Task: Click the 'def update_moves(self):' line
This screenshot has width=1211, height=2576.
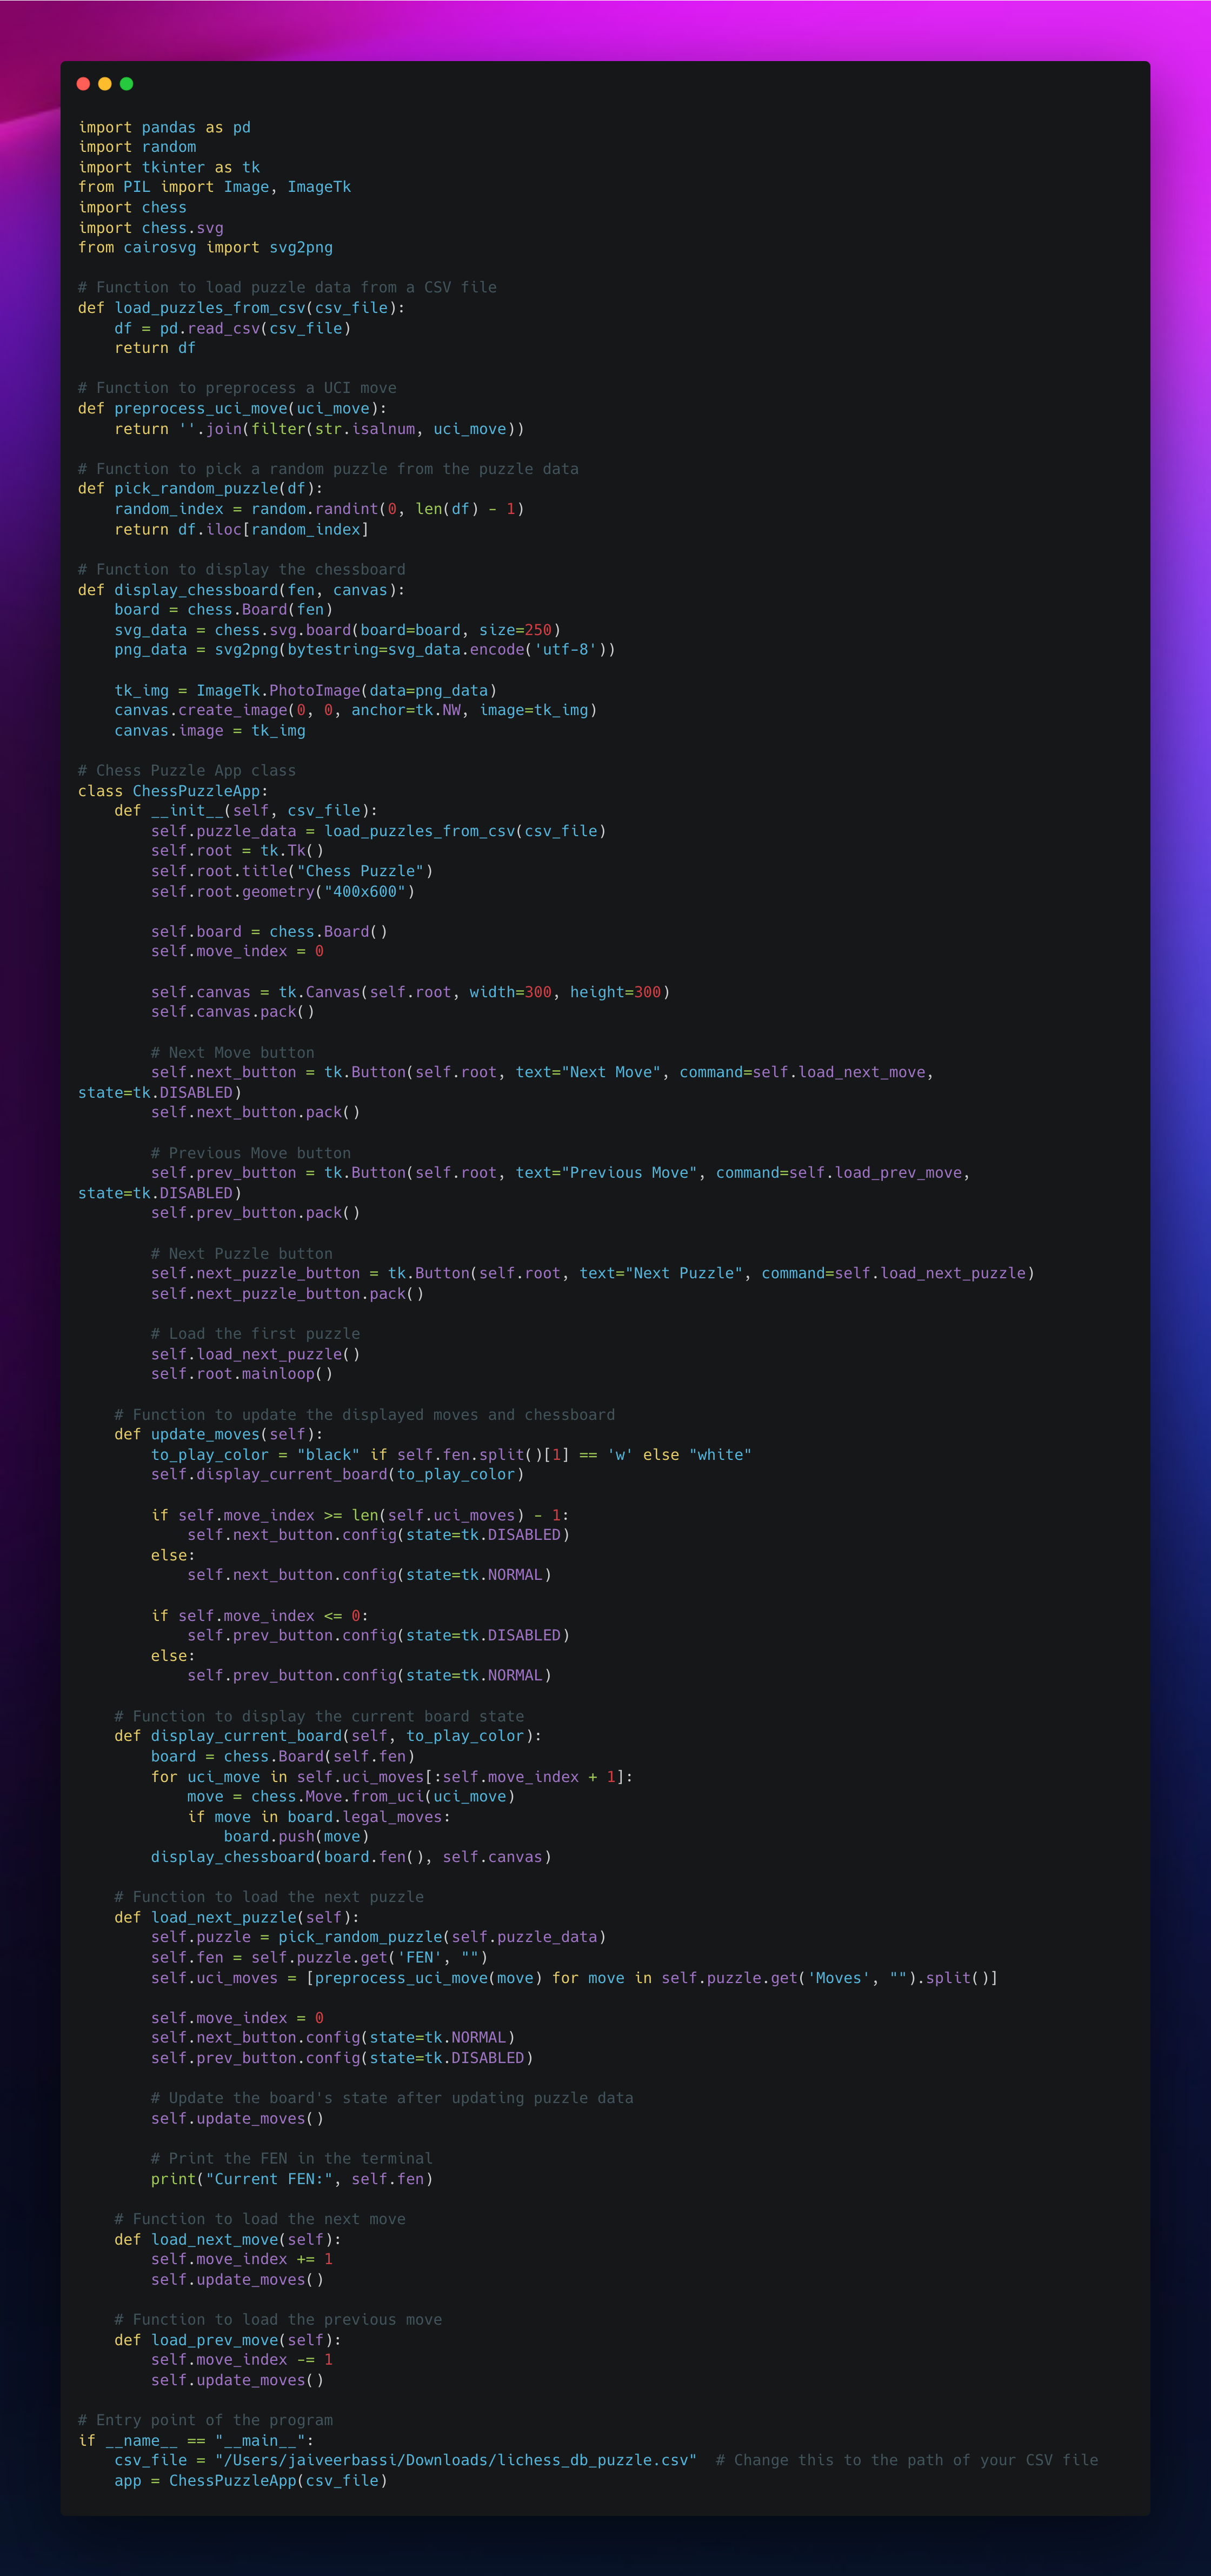Action: click(x=218, y=1434)
